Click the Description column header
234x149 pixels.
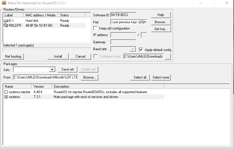[108, 87]
